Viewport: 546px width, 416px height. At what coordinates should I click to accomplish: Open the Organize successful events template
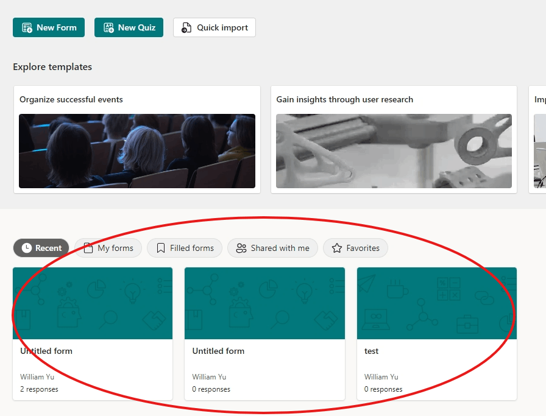point(137,139)
